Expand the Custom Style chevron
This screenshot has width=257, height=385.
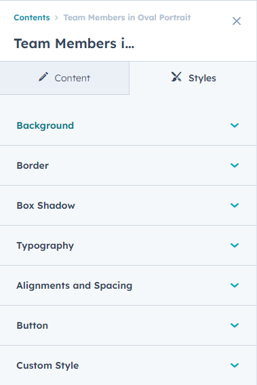tap(235, 365)
